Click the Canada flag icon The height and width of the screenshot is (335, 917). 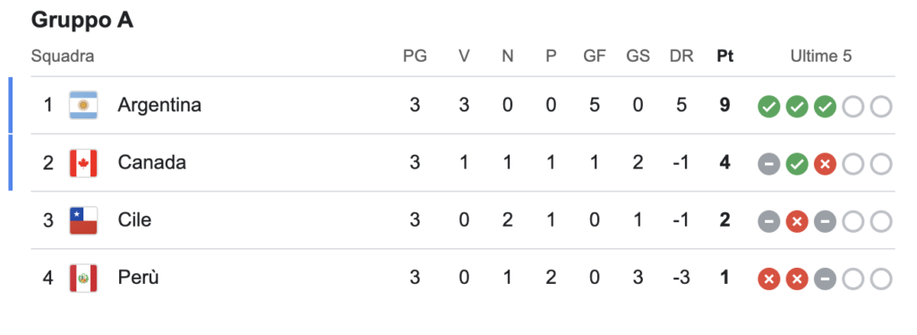coord(83,162)
